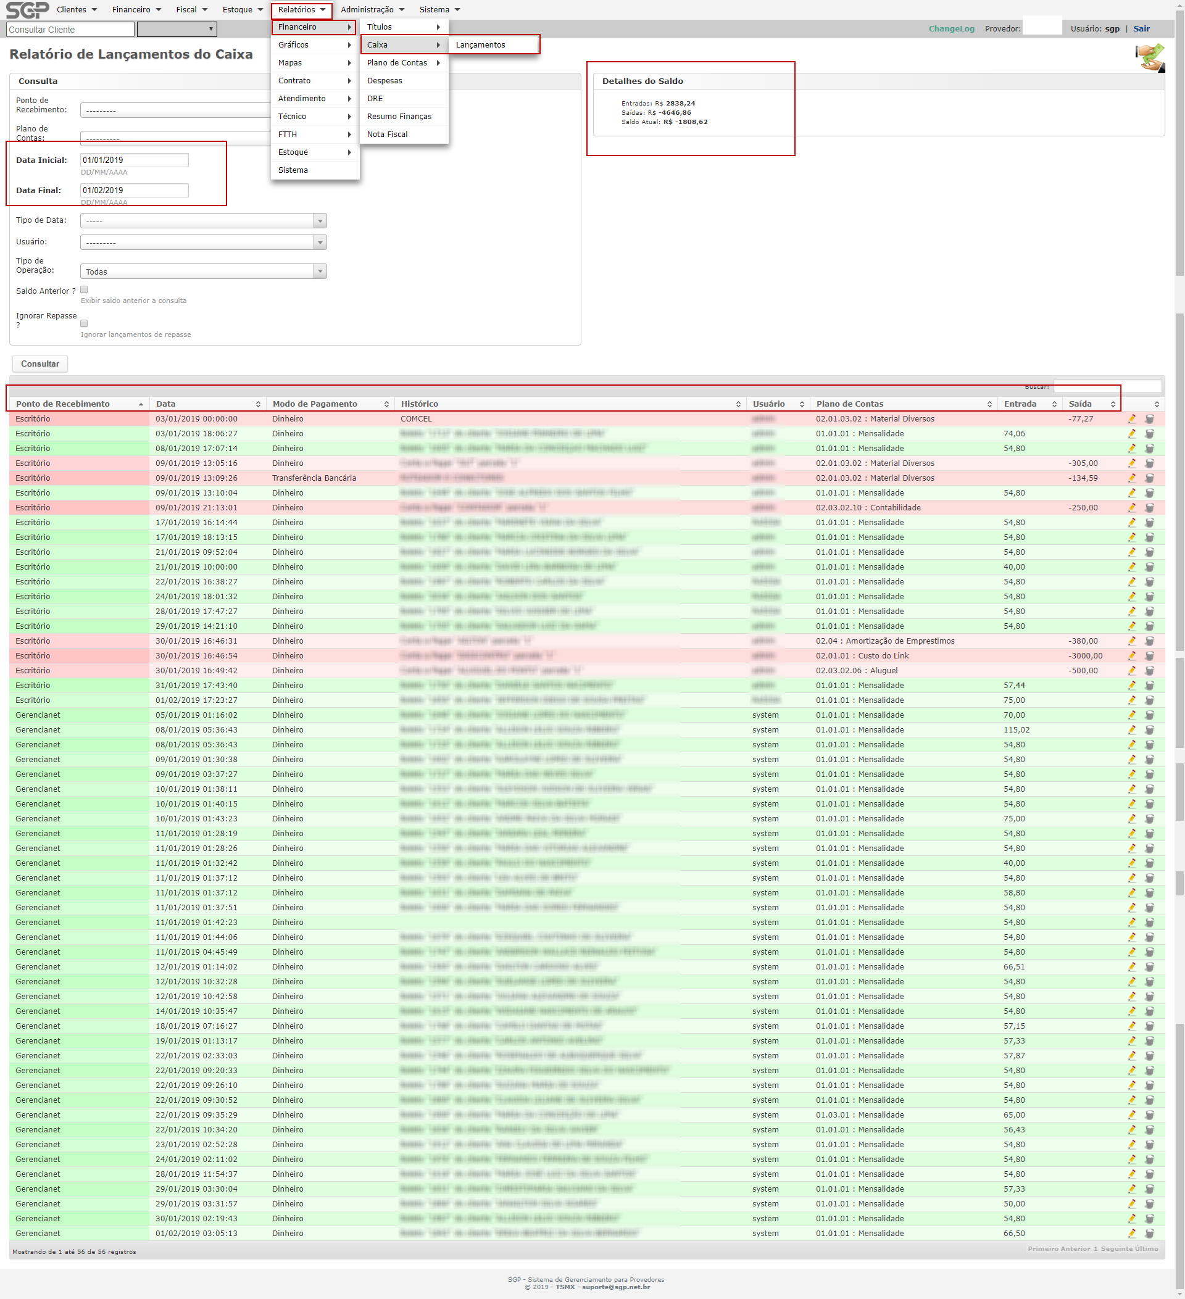Viewport: 1185px width, 1299px height.
Task: Click pencil icon for -250,00 Contabilidade row
Action: (1131, 508)
